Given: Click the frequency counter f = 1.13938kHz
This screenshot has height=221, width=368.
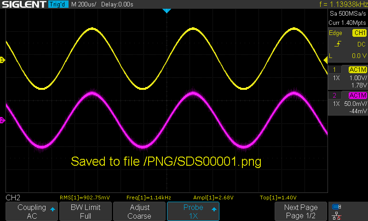Looking at the screenshot, I should pyautogui.click(x=343, y=4).
